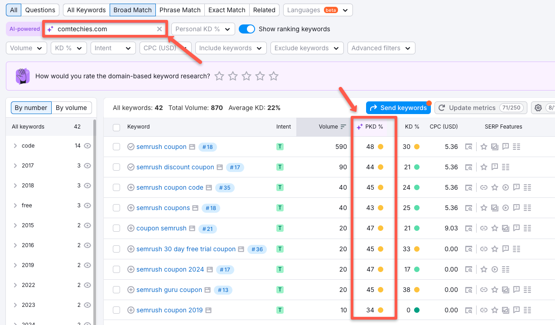Viewport: 555px width, 325px height.
Task: Open the Volume filter dropdown
Action: [26, 48]
